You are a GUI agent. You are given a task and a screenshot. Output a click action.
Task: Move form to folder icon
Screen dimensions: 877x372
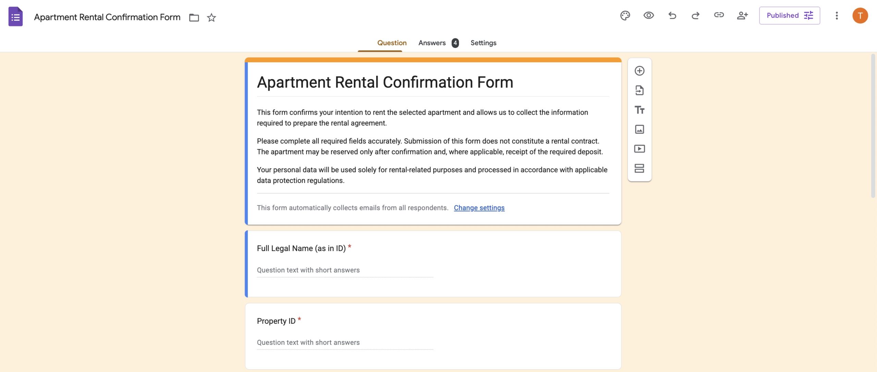click(194, 17)
